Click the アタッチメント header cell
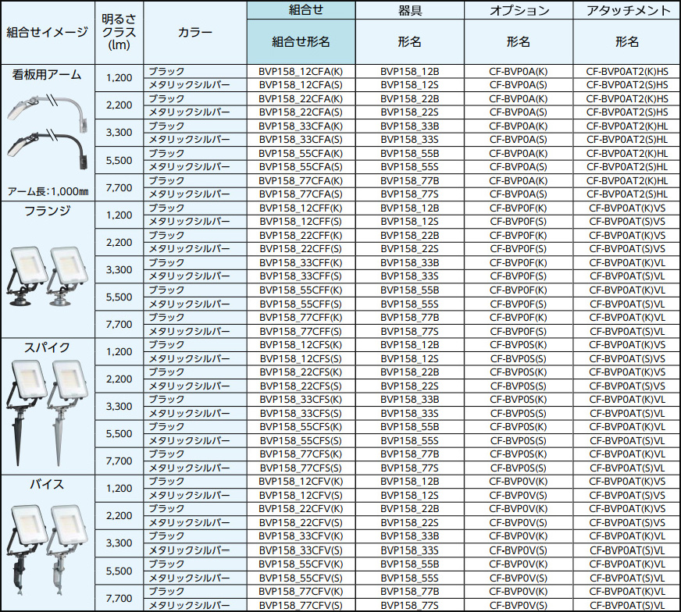681x612 pixels. [627, 11]
